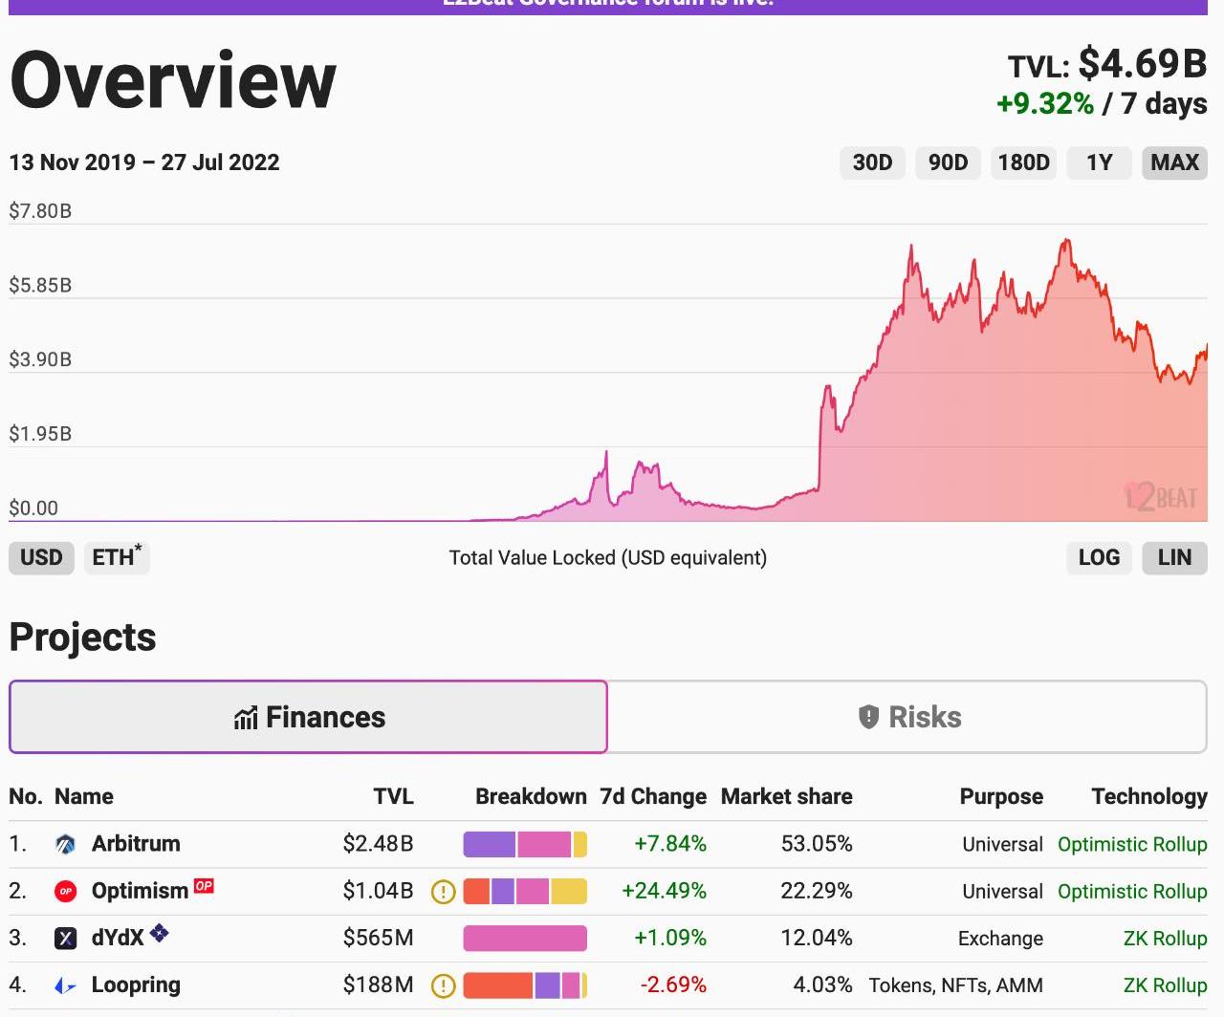Click the date range 13 Nov 2019 – 27 Jul 2022
Screen dimensions: 1224x1017
click(x=144, y=162)
